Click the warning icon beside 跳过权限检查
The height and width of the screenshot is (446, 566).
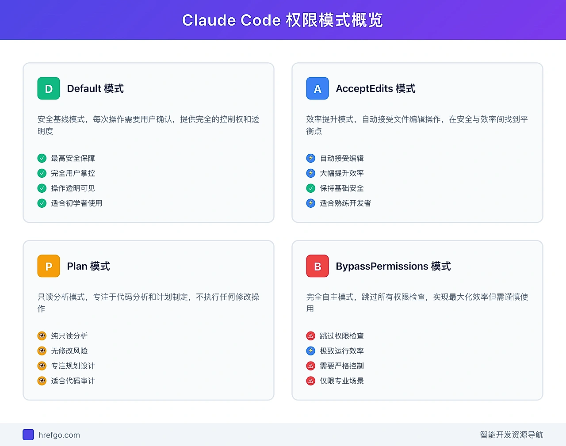(x=311, y=336)
